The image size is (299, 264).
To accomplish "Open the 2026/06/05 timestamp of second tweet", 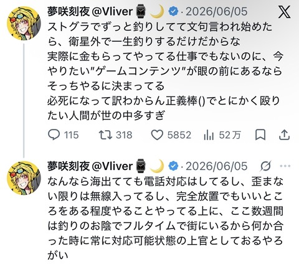I will click(217, 166).
